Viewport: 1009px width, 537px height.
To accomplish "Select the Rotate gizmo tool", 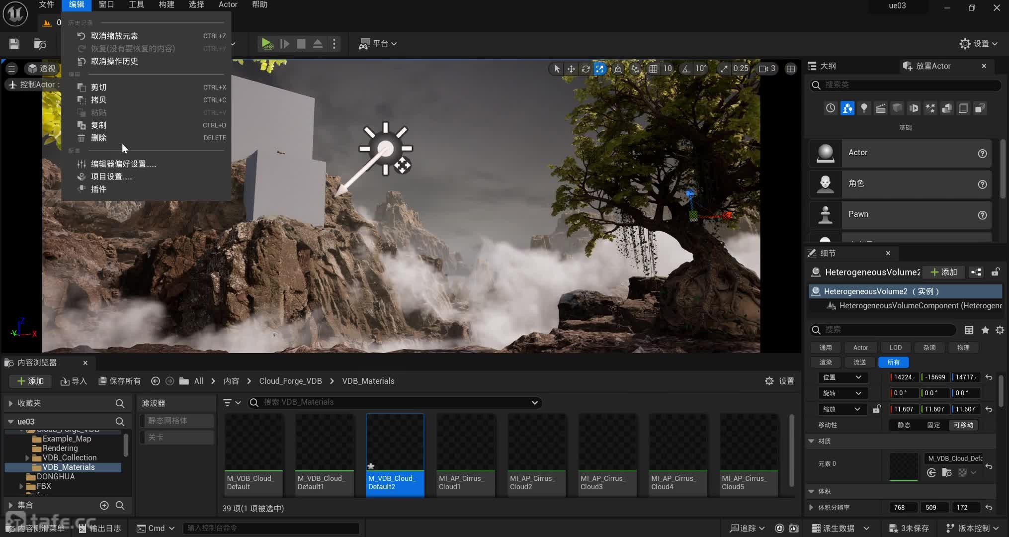I will 586,69.
